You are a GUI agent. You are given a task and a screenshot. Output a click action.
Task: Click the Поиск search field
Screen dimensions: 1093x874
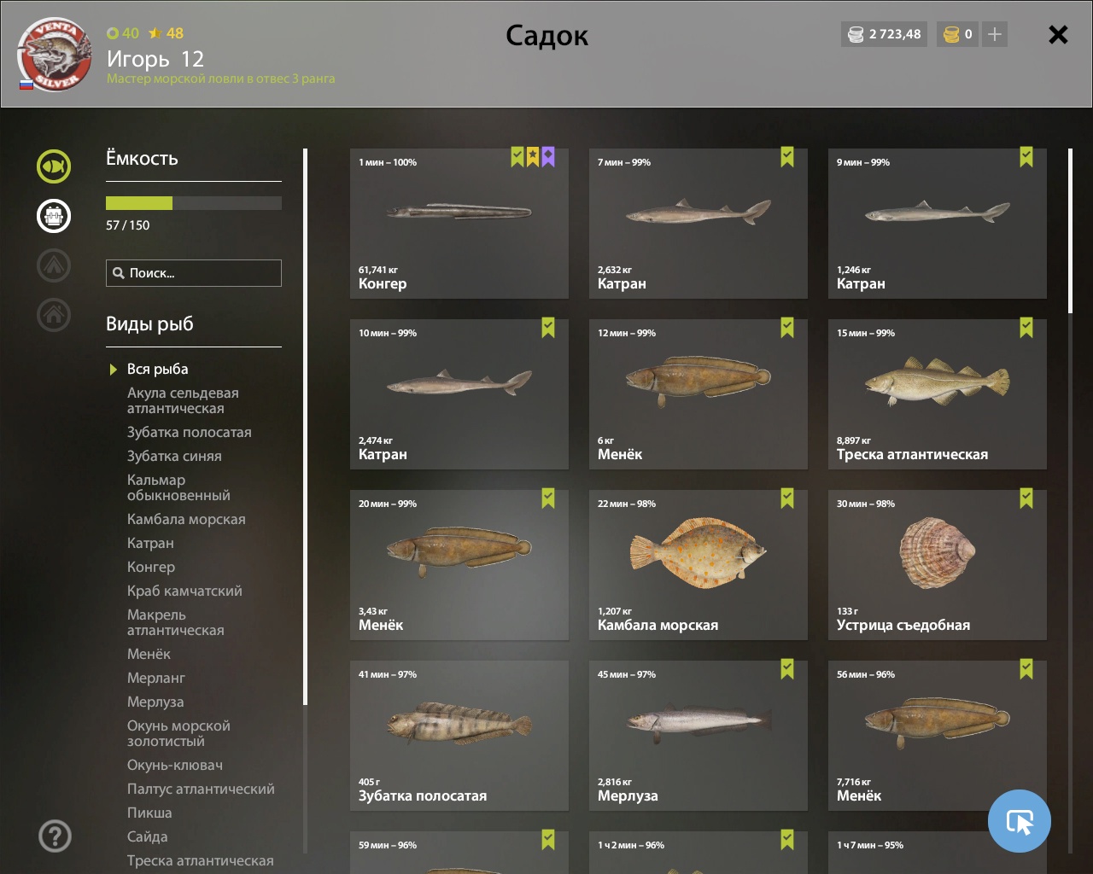click(x=194, y=273)
